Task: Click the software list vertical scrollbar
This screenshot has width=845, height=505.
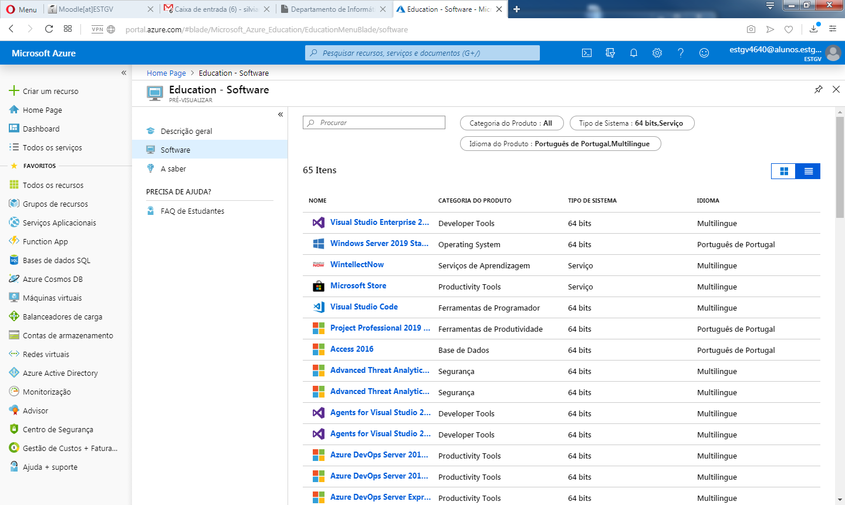Action: pyautogui.click(x=840, y=168)
